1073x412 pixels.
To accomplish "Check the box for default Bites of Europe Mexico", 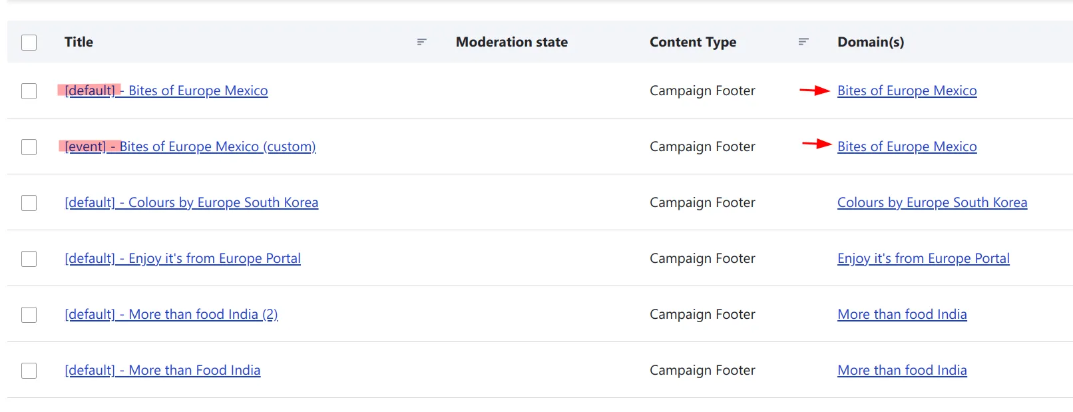I will coord(29,91).
